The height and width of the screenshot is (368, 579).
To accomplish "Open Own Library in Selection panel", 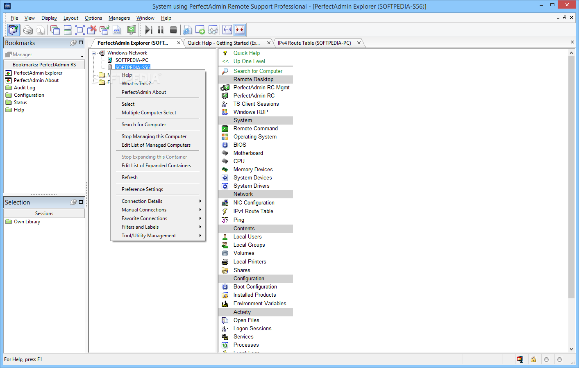I will [27, 222].
